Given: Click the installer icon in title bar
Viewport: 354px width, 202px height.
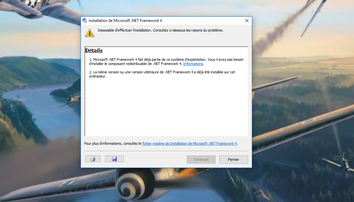Looking at the screenshot, I should [84, 21].
